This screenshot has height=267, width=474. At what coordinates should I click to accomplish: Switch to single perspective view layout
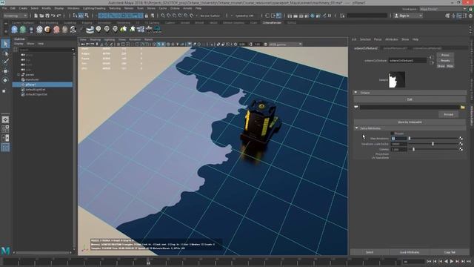click(5, 119)
